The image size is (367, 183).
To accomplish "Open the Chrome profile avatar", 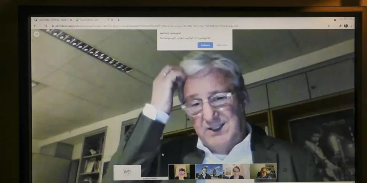I will (346, 26).
